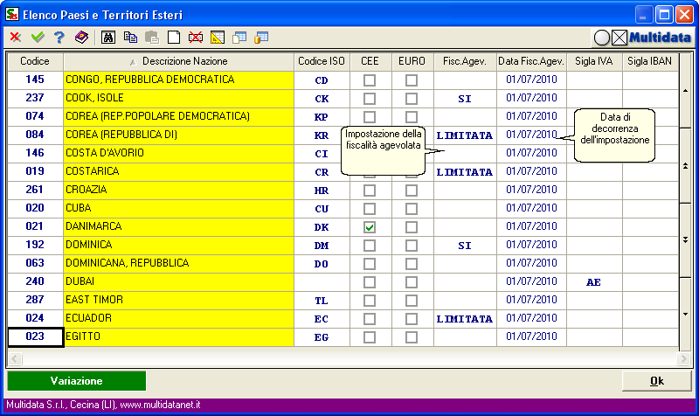
Task: Select the DOMINICANA, REPUBBLICA cell
Action: (x=179, y=263)
